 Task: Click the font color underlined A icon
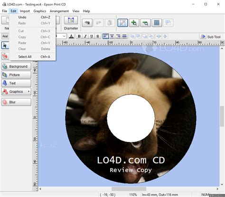pos(71,37)
